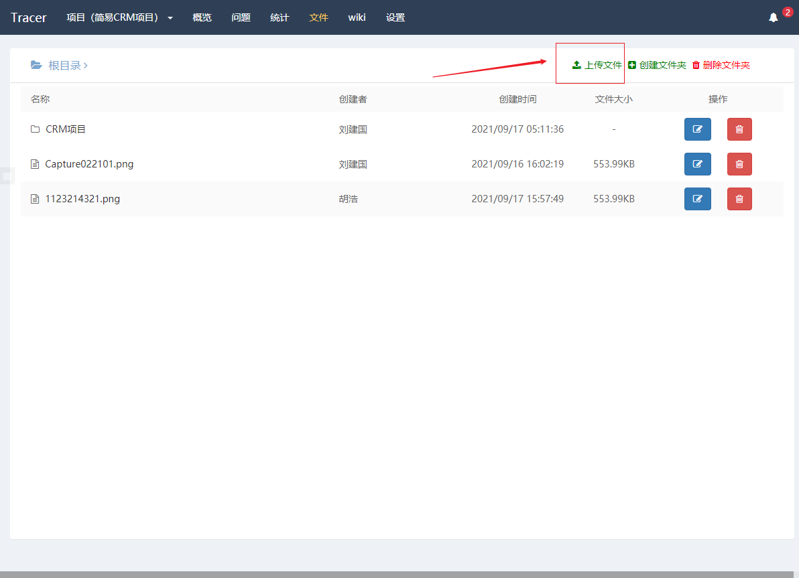Open the 项目 (简易CRM项目) dropdown
799x578 pixels.
pyautogui.click(x=119, y=17)
